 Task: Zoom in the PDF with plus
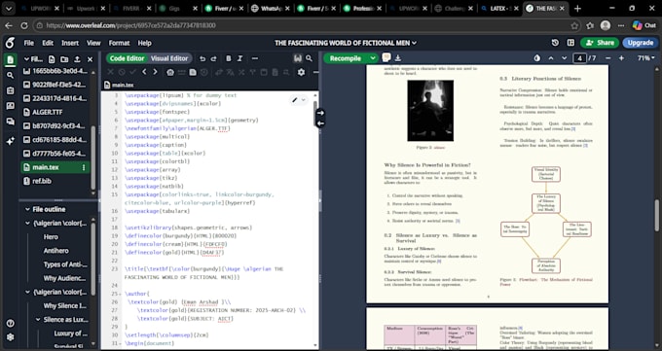coord(621,58)
